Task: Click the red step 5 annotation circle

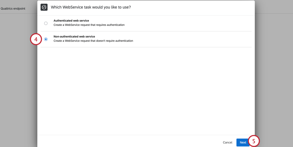Action: [254, 141]
